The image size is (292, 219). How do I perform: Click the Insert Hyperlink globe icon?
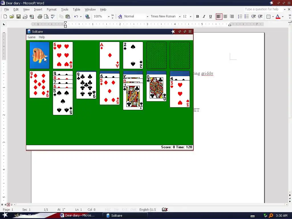pyautogui.click(x=87, y=16)
